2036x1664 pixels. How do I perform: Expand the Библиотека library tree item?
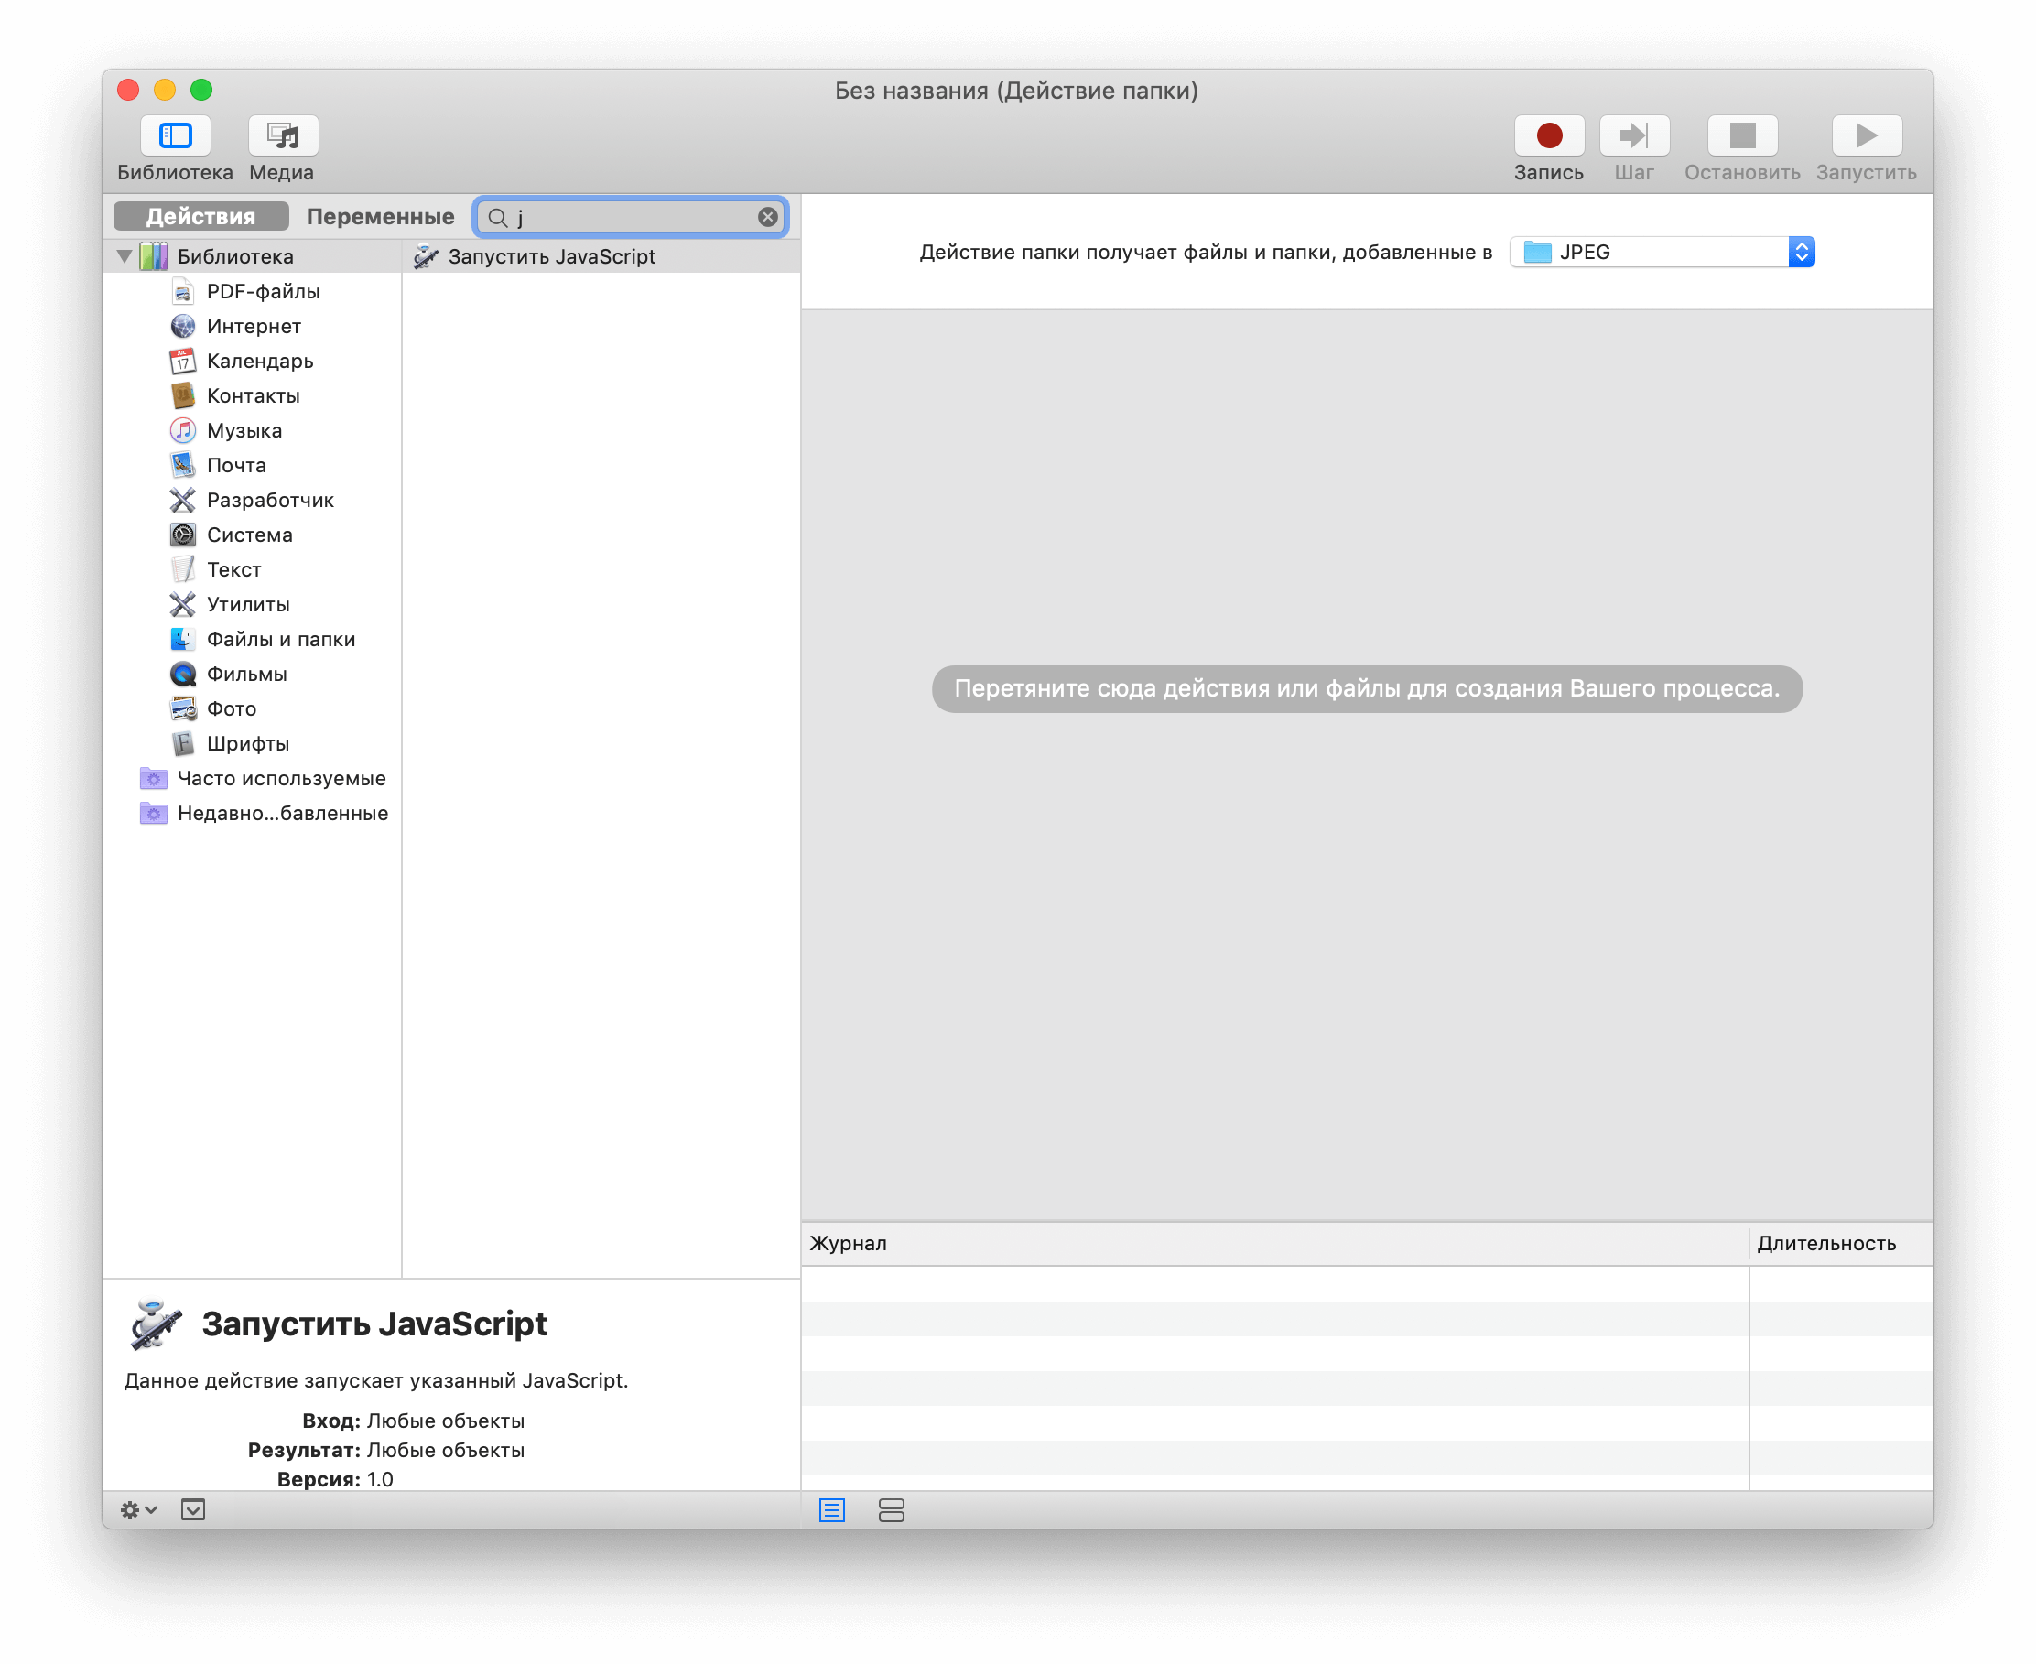[128, 255]
